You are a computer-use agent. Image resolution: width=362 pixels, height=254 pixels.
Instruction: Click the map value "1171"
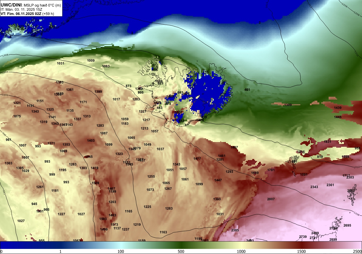point(83,102)
